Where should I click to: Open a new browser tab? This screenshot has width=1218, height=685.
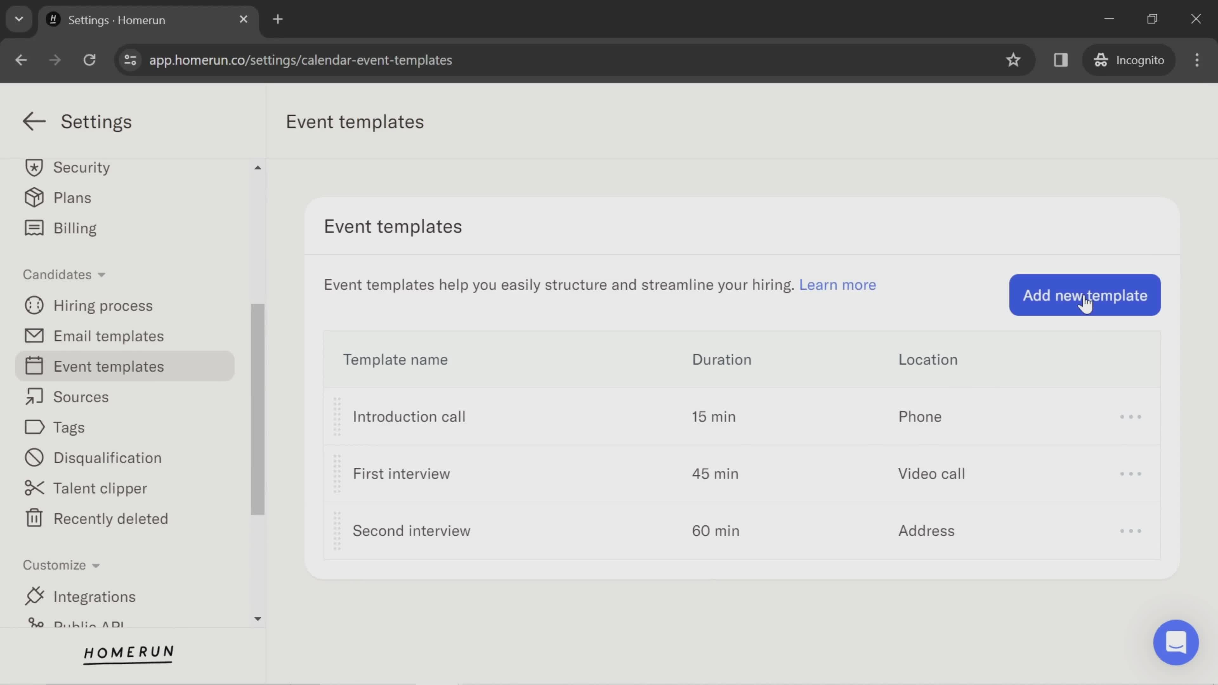coord(278,19)
